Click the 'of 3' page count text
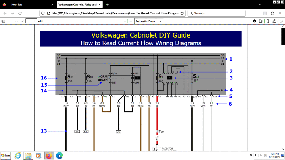Image resolution: width=285 pixels, height=160 pixels. (41, 21)
